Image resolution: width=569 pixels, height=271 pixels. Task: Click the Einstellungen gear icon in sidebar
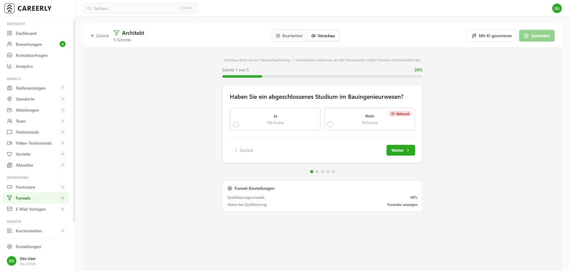pyautogui.click(x=10, y=247)
